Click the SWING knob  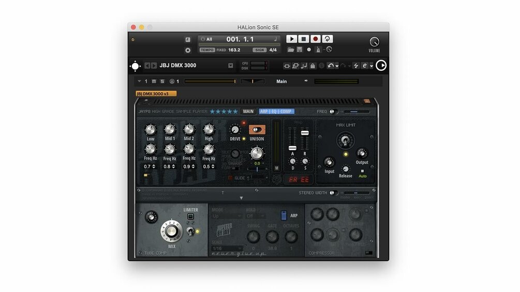pos(254,237)
